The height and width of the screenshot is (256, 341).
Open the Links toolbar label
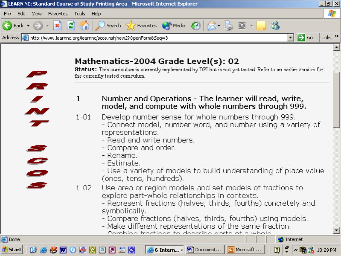[x=326, y=37]
